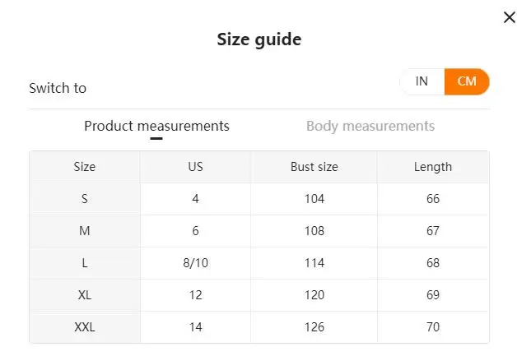The width and height of the screenshot is (517, 356).
Task: Click the Bust size column header
Action: [x=314, y=167]
